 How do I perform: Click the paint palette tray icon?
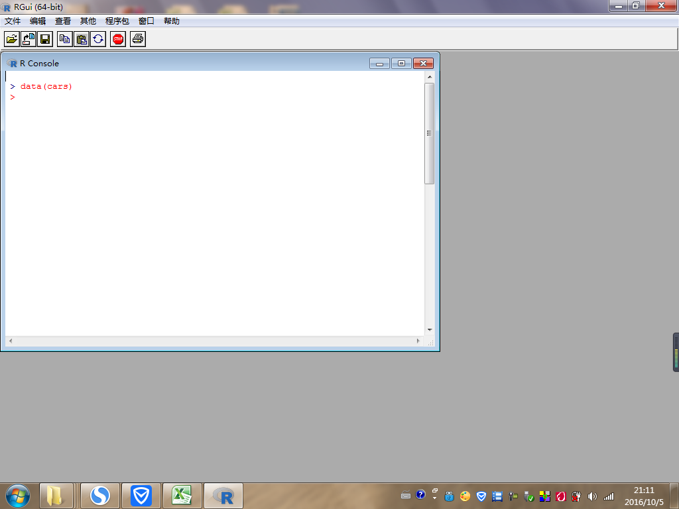click(x=465, y=496)
